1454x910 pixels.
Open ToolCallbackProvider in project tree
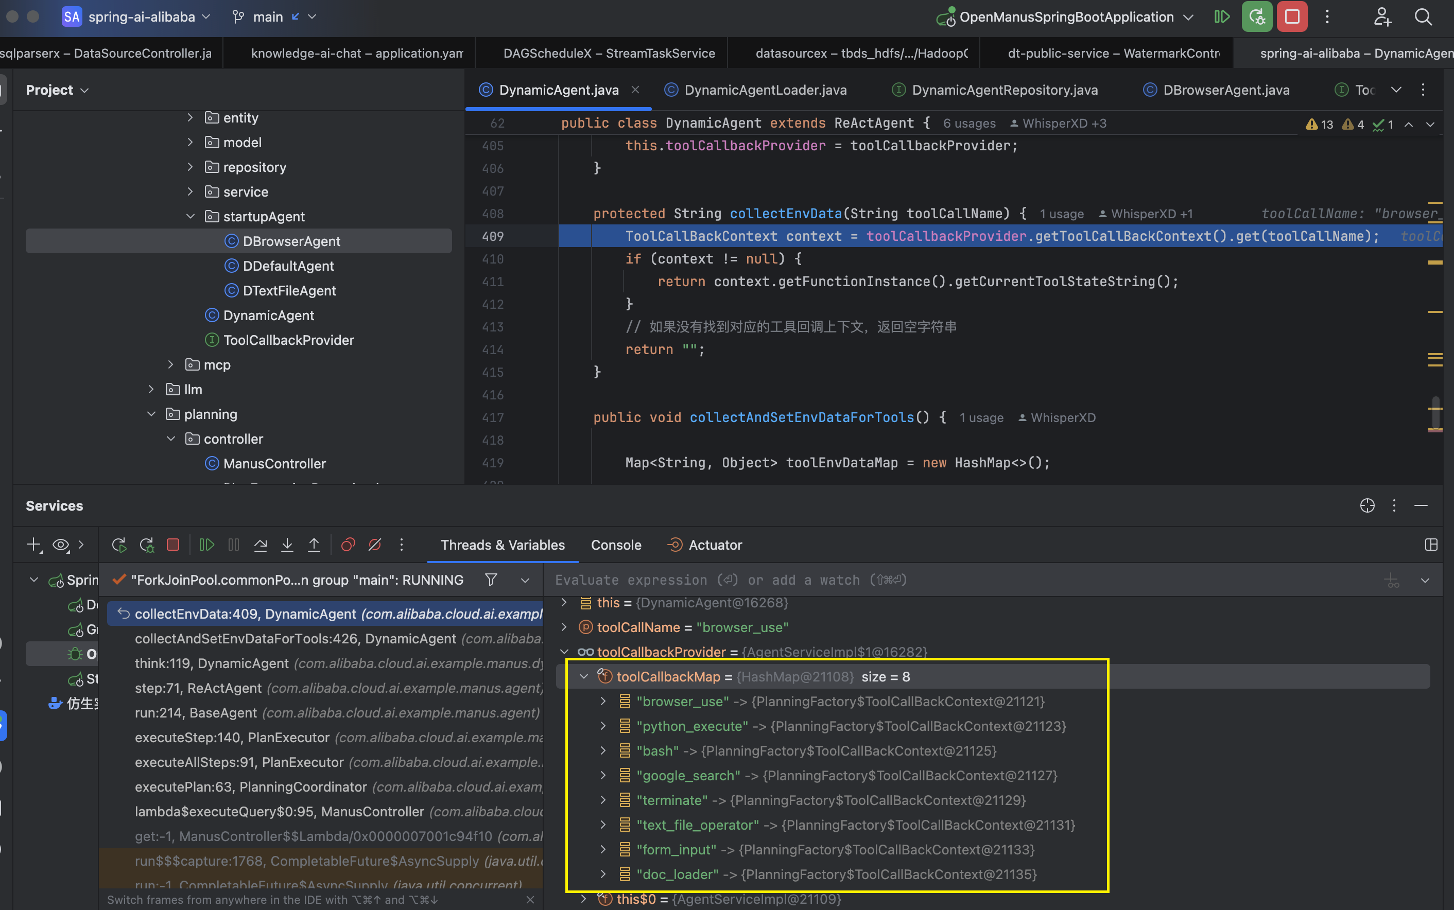click(x=288, y=340)
